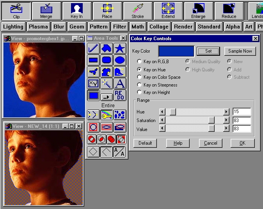This screenshot has height=209, width=263.
Task: Select the text 'A' area tool
Action: click(x=119, y=83)
